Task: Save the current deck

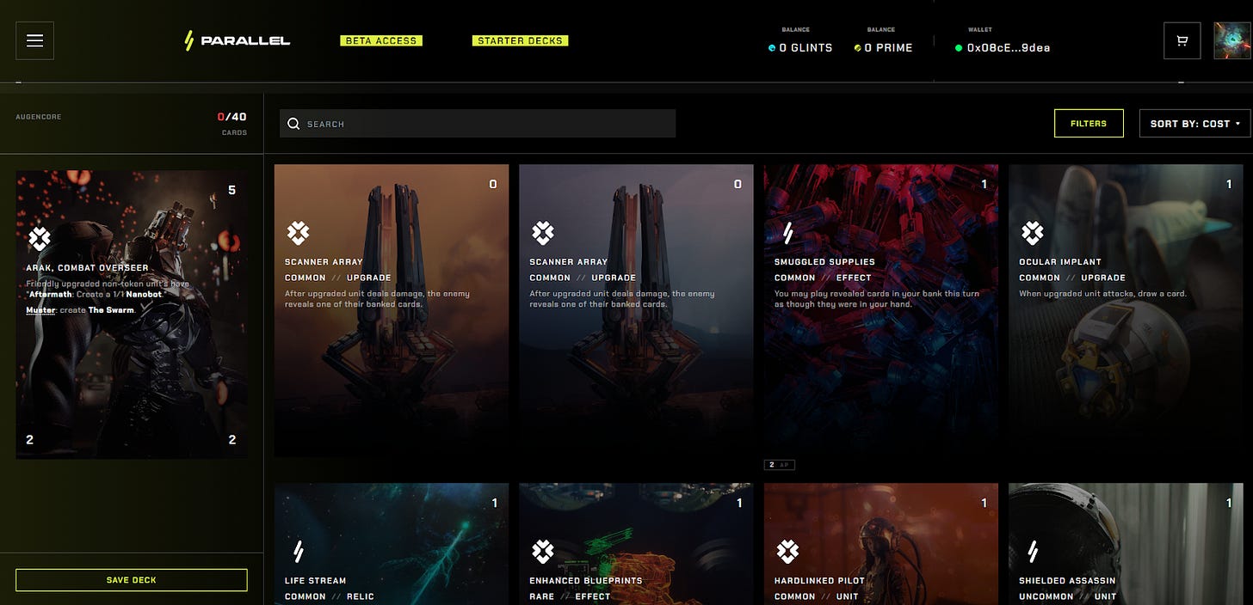Action: tap(132, 580)
